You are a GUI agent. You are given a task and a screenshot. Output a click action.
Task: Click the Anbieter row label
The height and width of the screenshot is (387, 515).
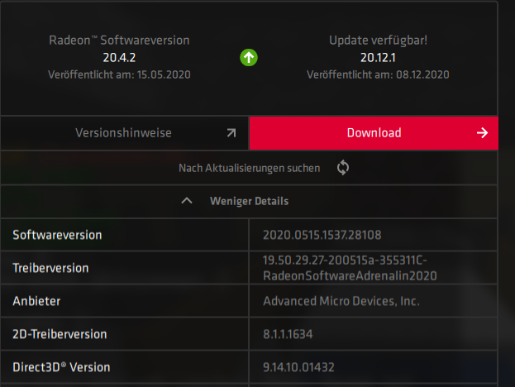click(x=36, y=301)
